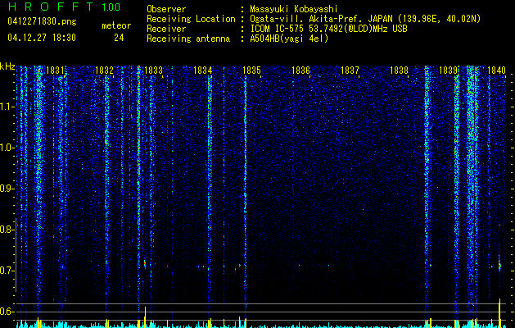
Task: Click the 1833 time marker
Action: pos(153,71)
